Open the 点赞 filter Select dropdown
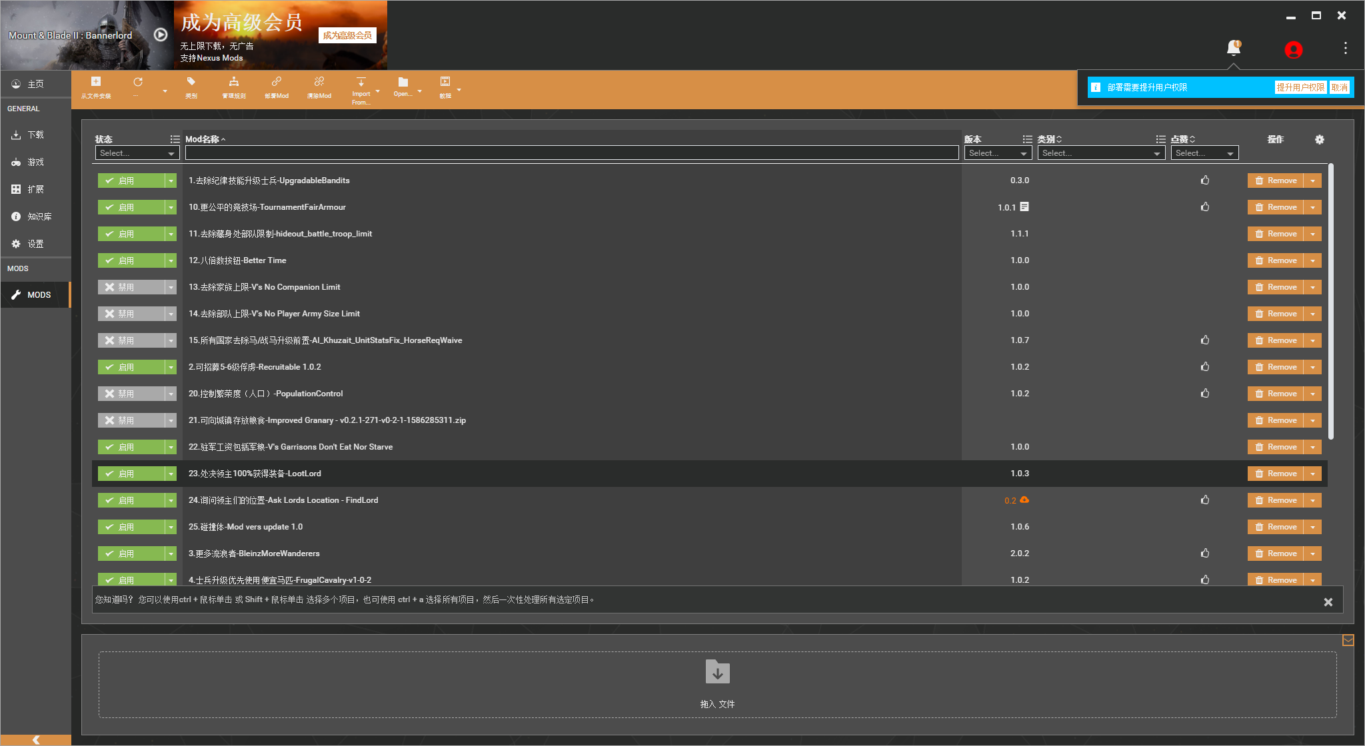 pos(1204,153)
